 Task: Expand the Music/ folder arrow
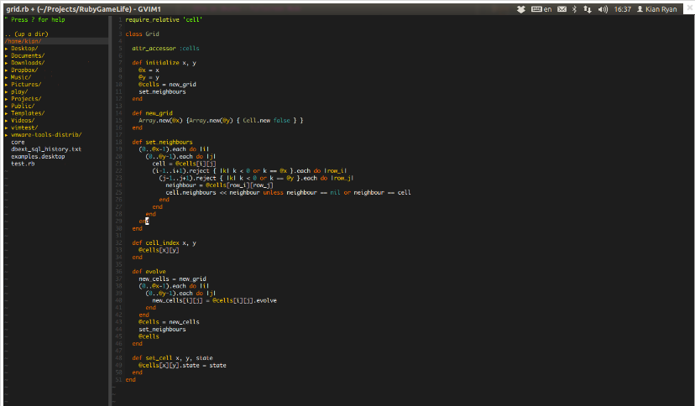(6, 77)
